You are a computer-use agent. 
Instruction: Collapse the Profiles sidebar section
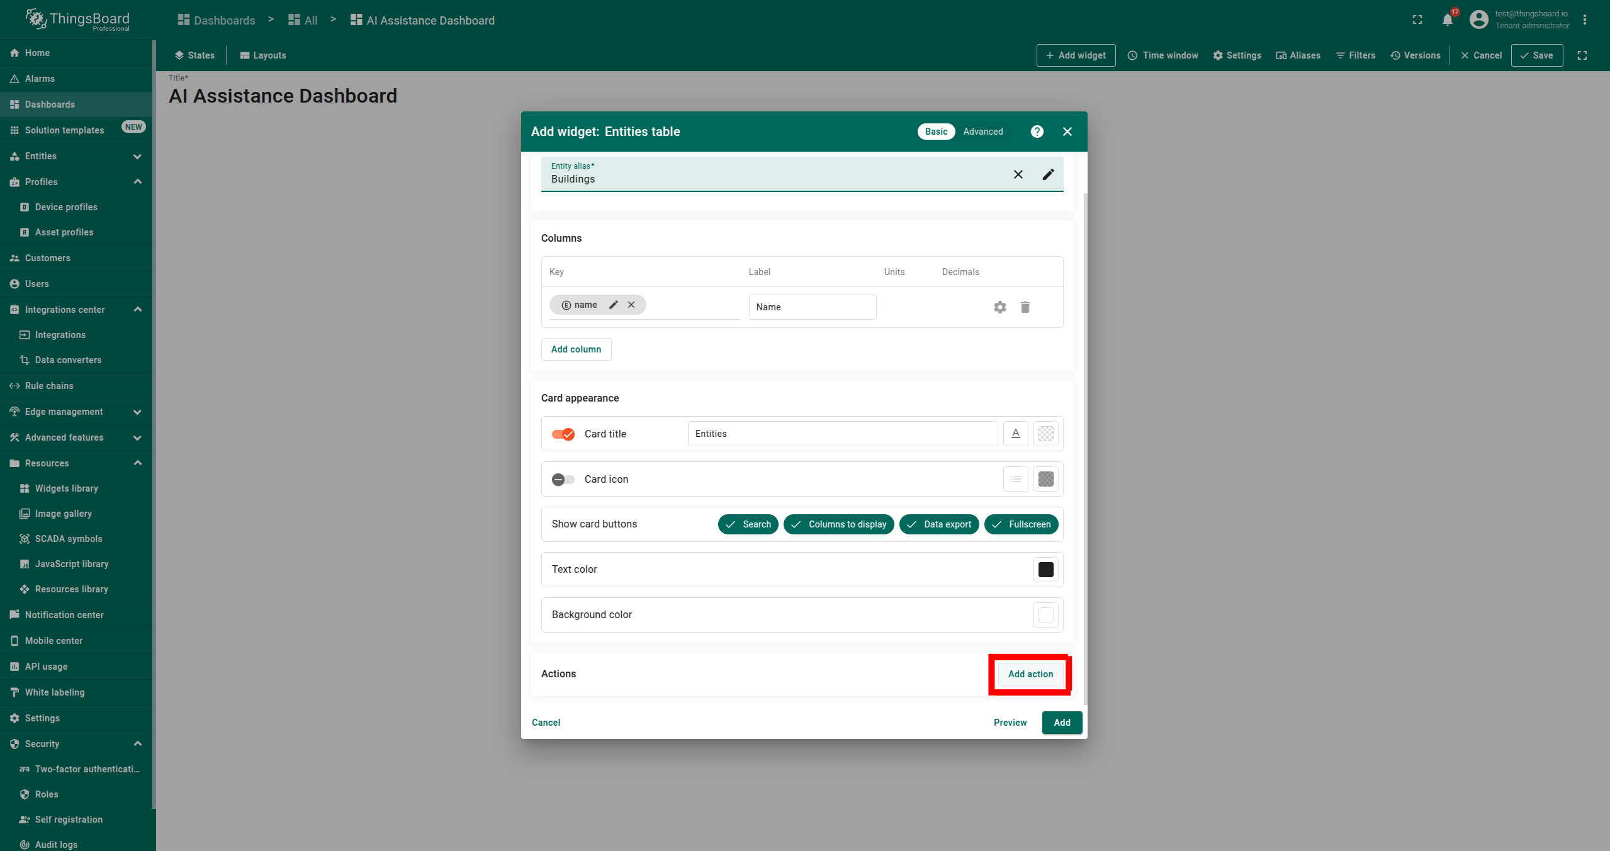click(137, 182)
